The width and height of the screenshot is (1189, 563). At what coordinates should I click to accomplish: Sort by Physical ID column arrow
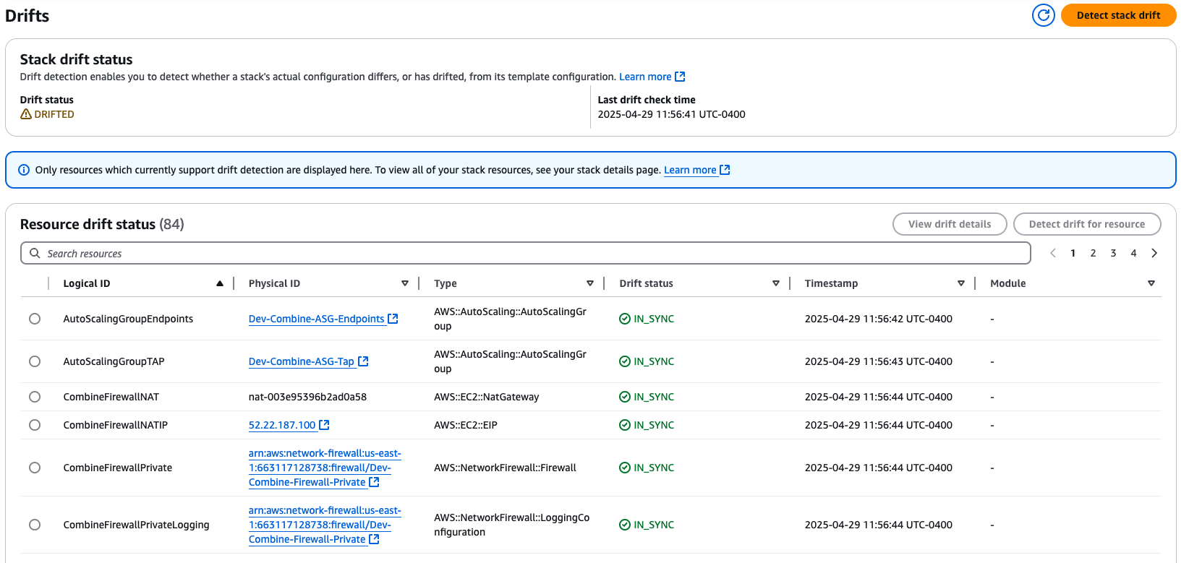(x=405, y=283)
